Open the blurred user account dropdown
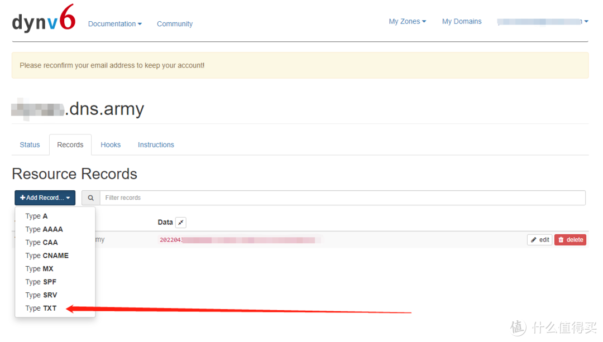The height and width of the screenshot is (342, 603). 543,22
